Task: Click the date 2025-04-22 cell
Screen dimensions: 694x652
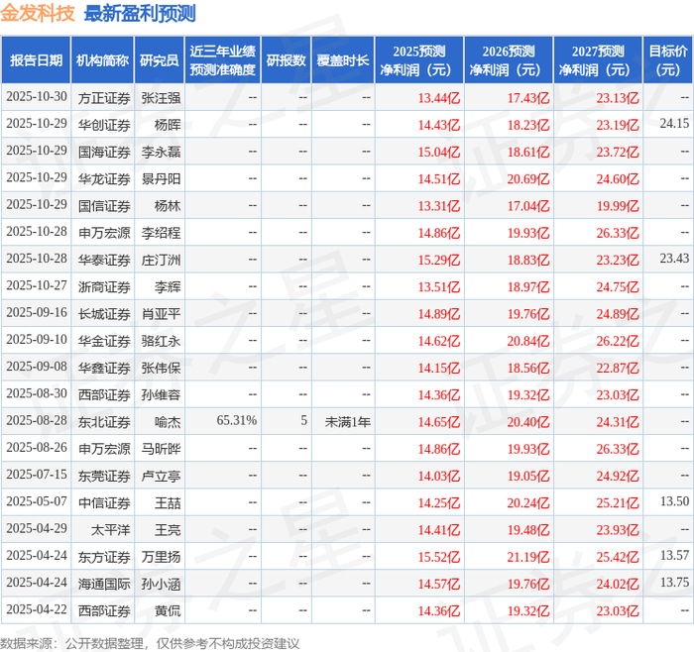Action: (37, 609)
